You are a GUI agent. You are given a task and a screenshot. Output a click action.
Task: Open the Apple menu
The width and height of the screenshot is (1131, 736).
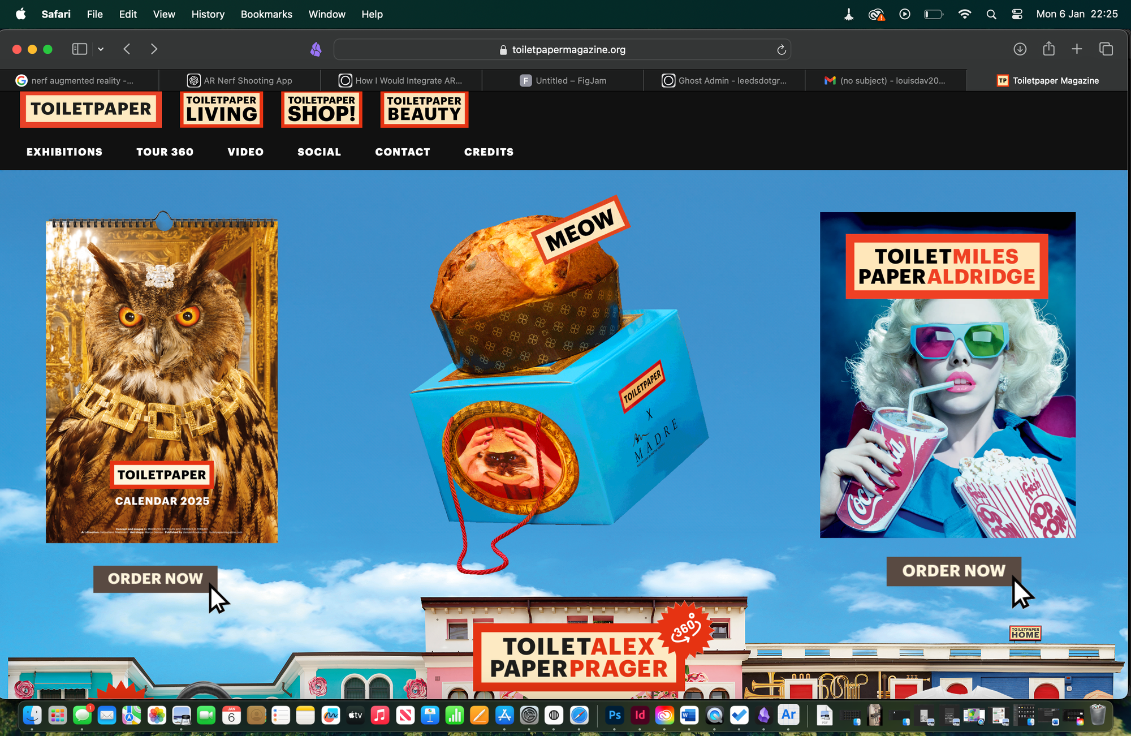[21, 14]
